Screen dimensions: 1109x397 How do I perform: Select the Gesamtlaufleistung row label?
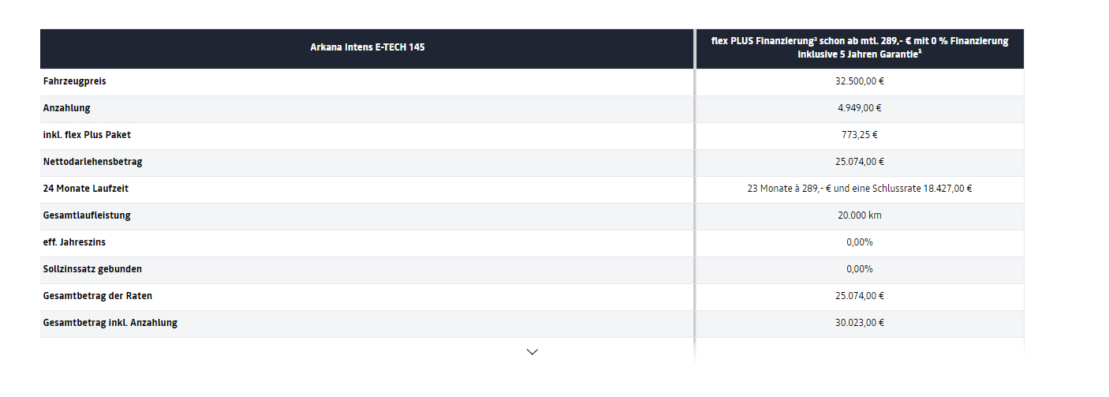click(x=87, y=215)
